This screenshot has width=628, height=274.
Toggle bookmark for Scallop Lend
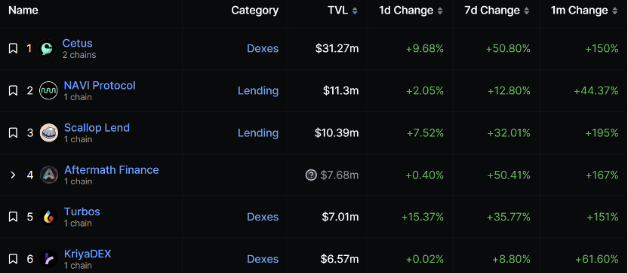(x=13, y=132)
